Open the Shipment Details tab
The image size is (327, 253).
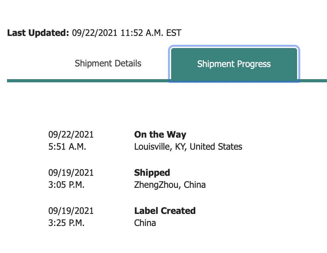[108, 63]
